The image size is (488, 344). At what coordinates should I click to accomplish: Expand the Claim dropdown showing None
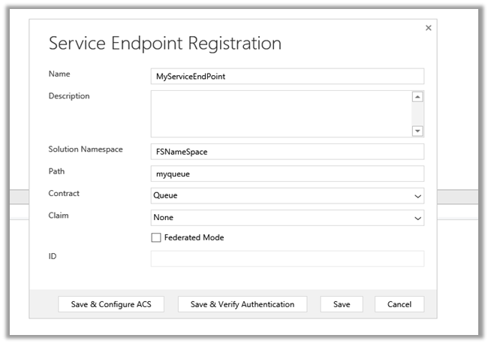tap(288, 218)
